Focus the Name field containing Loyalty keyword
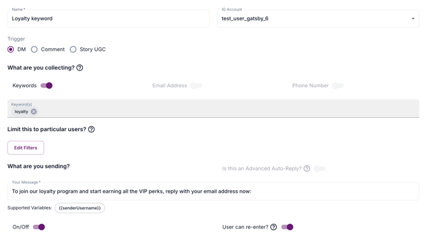Viewport: 439px width, 245px height. point(108,18)
